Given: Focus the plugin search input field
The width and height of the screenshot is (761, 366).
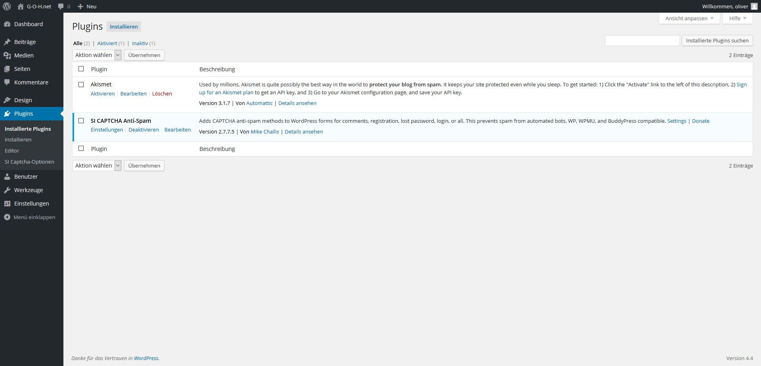Looking at the screenshot, I should click(x=642, y=40).
